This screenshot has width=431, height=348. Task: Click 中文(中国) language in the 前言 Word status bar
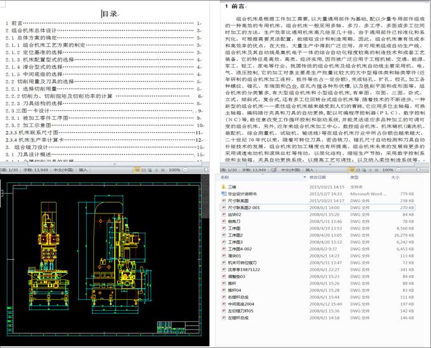(x=290, y=170)
